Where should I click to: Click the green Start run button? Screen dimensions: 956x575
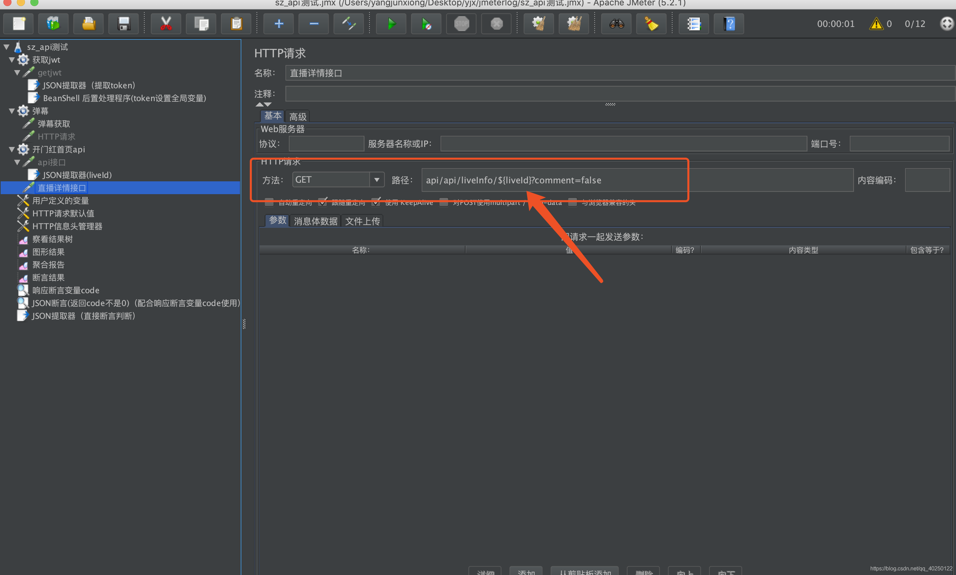pyautogui.click(x=391, y=24)
